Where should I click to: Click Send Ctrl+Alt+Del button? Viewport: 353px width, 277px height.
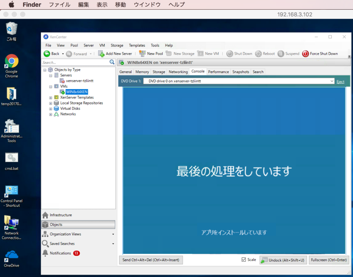click(151, 260)
